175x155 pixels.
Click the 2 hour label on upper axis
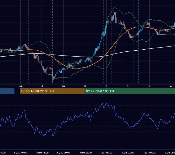pyautogui.click(x=128, y=87)
